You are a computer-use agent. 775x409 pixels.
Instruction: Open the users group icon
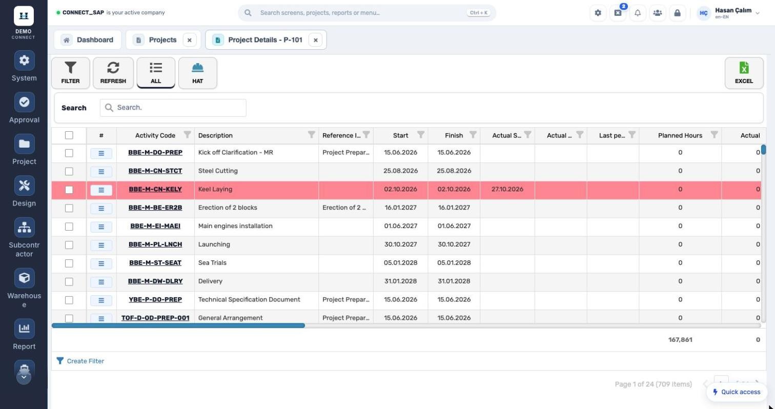658,13
